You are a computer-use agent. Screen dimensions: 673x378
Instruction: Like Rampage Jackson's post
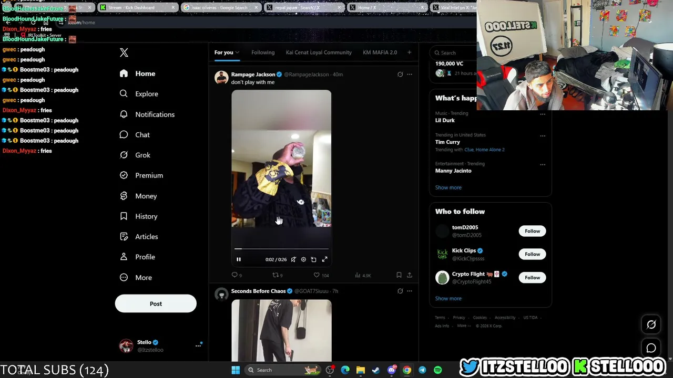click(321, 275)
